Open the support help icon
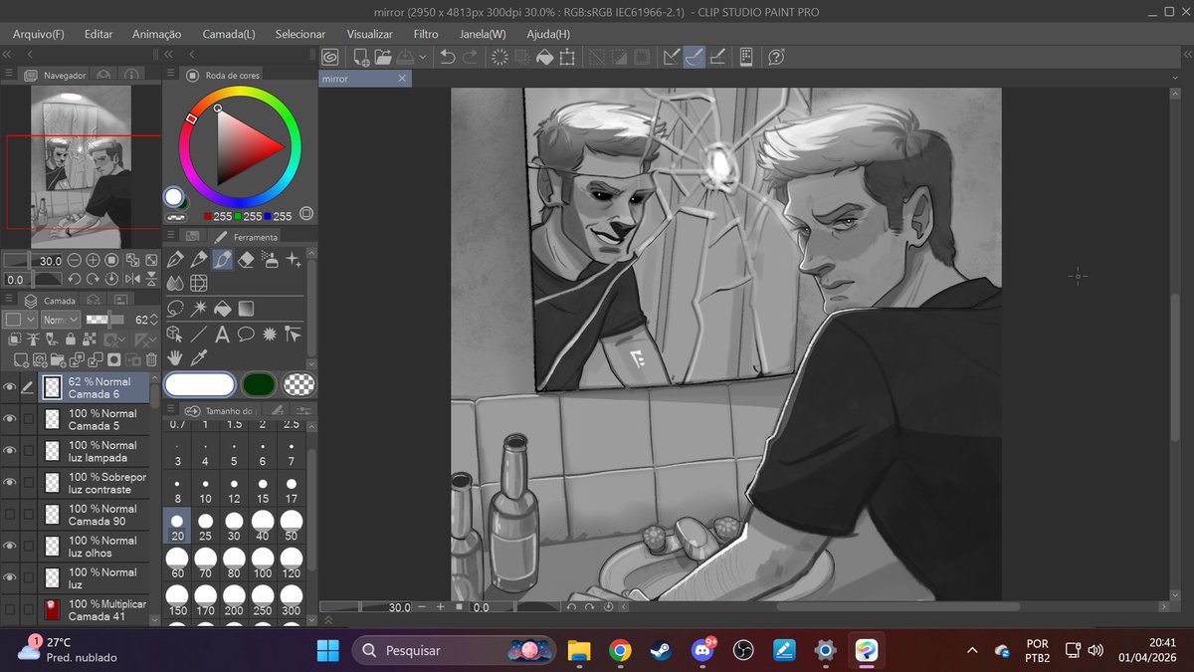 777,58
